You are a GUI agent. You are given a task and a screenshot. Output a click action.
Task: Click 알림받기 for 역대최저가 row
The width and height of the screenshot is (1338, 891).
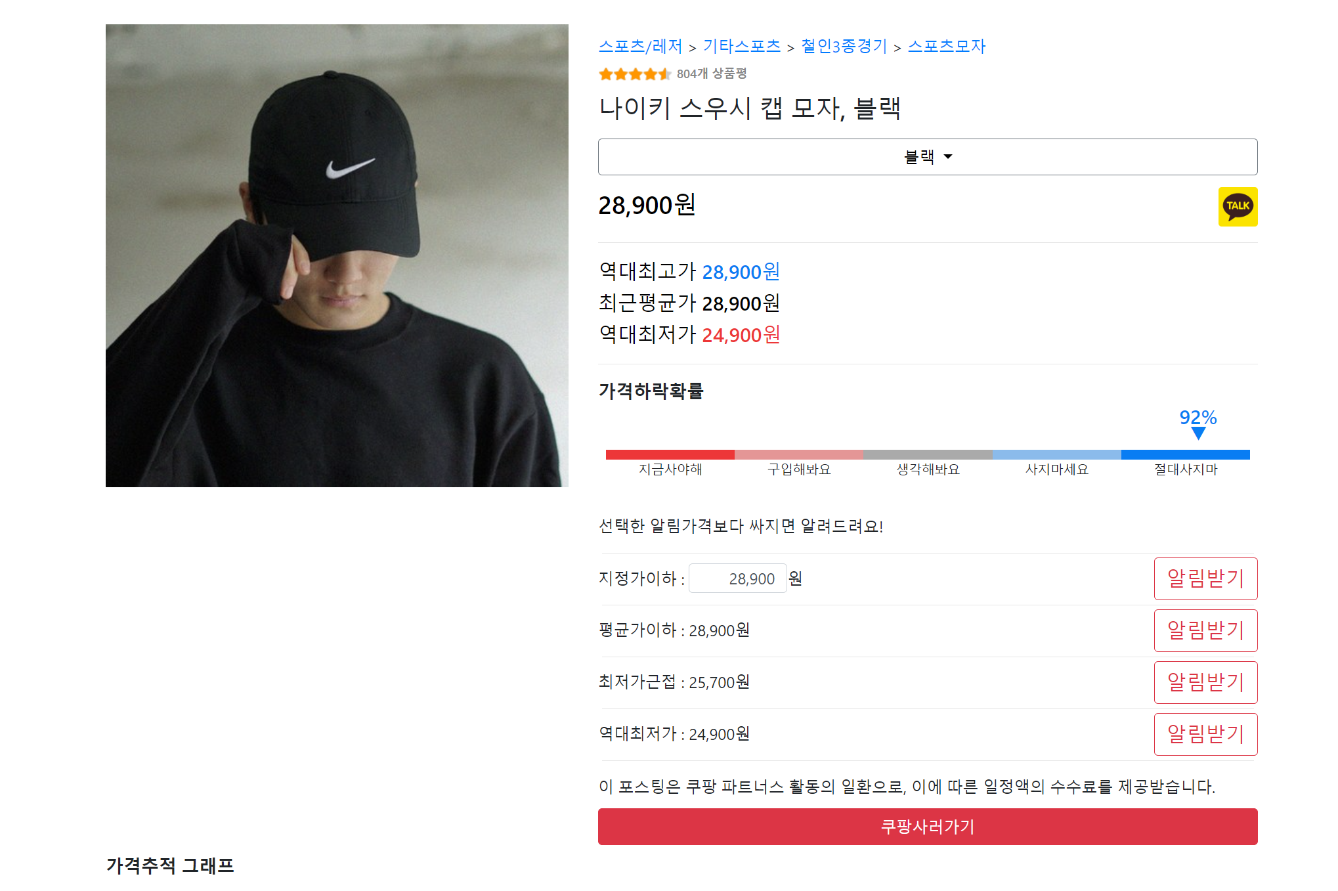pyautogui.click(x=1205, y=734)
